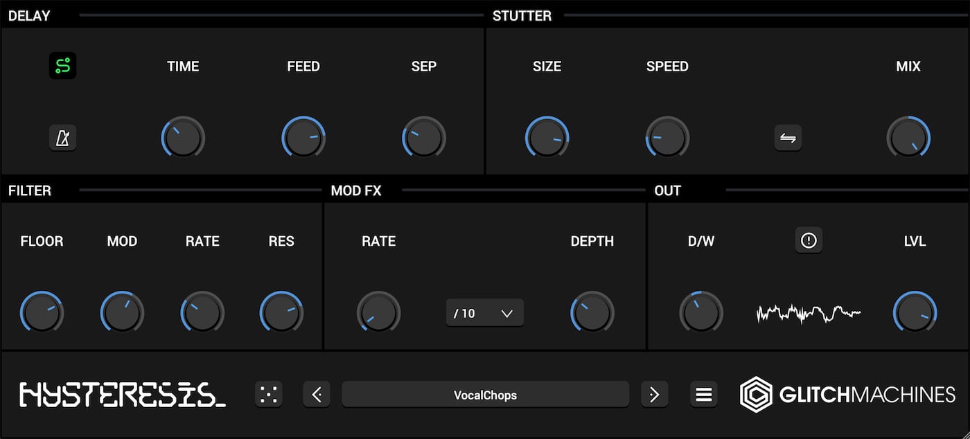Click the left arrow to load previous preset
This screenshot has height=439, width=970.
317,394
